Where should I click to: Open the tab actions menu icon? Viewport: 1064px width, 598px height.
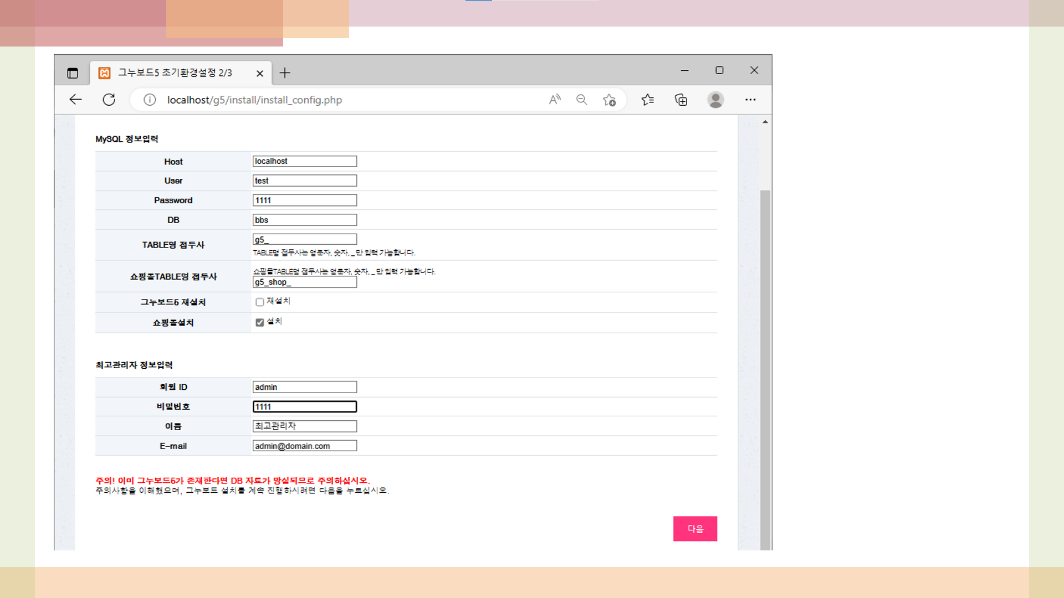(x=73, y=73)
